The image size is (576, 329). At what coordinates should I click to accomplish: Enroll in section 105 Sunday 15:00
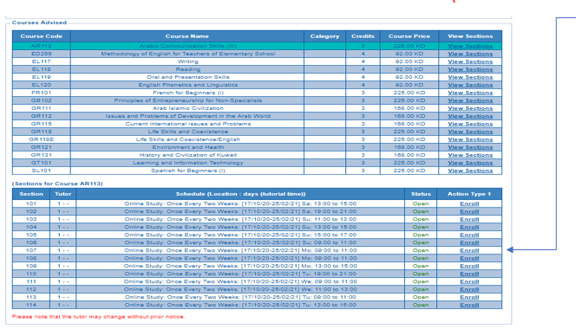469,235
